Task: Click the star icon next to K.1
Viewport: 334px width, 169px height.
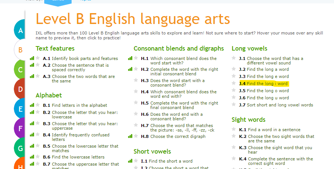Action: [234, 130]
